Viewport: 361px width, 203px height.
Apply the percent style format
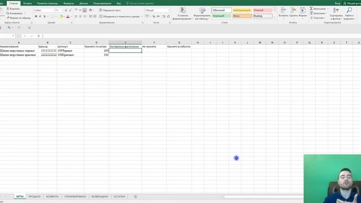coord(154,16)
